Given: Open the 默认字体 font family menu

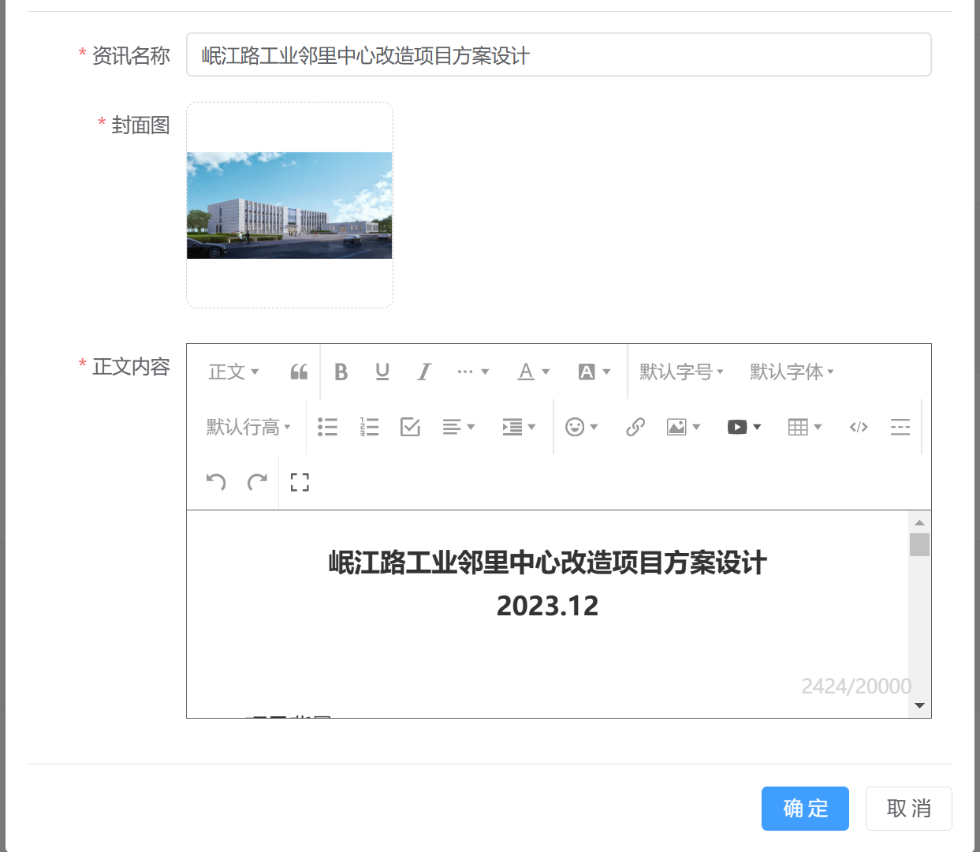Looking at the screenshot, I should pyautogui.click(x=792, y=372).
